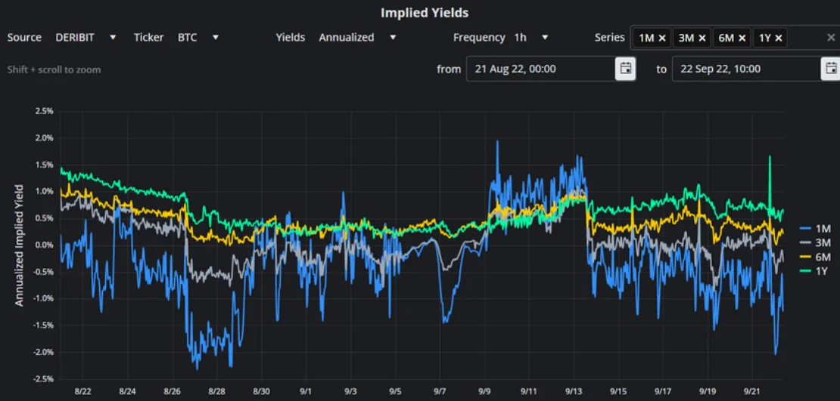Screen dimensions: 840x401
Task: Click the Implied Yields chart title
Action: (425, 13)
